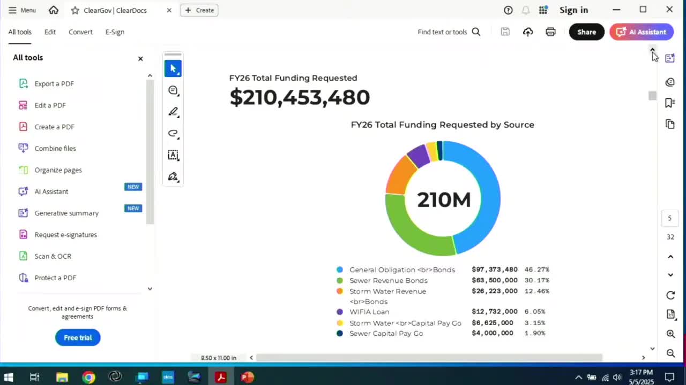Click the Share button
Viewport: 686px width, 385px height.
coord(586,32)
